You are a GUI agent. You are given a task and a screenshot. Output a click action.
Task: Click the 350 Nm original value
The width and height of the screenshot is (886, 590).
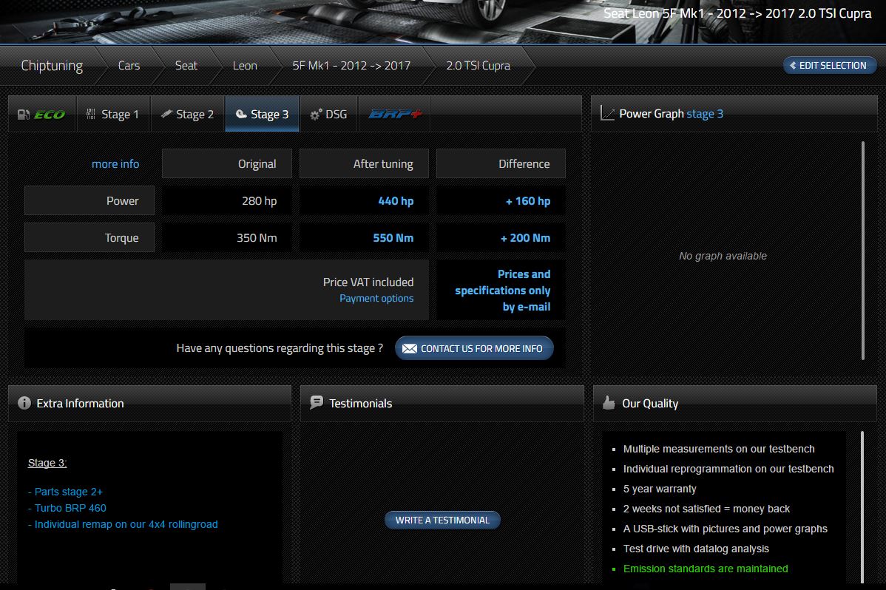pos(257,238)
